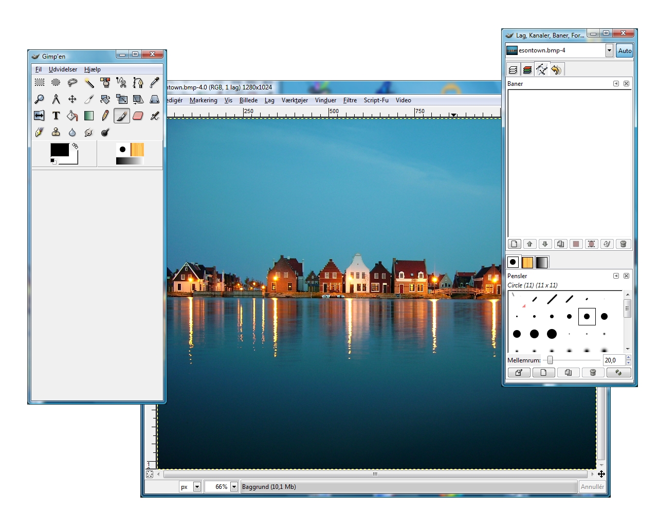658x511 pixels.
Task: Expand the 66% zoom level dropdown
Action: (x=234, y=487)
